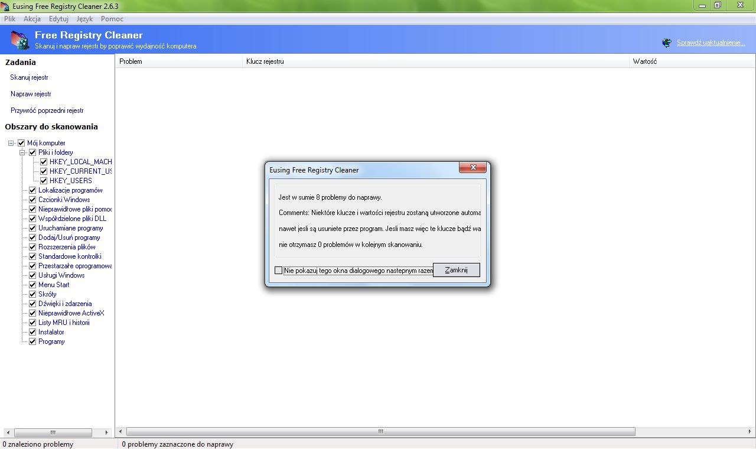Open the Akcja menu
This screenshot has height=449, width=756.
tap(32, 19)
